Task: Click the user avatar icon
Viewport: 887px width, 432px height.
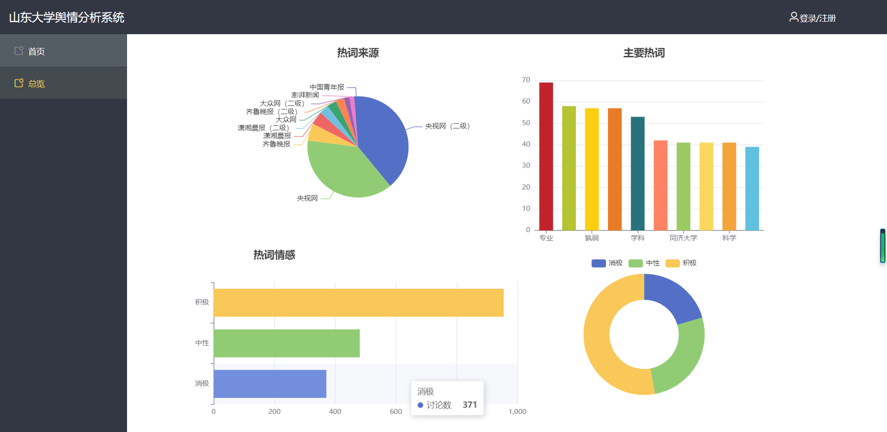Action: click(x=794, y=17)
